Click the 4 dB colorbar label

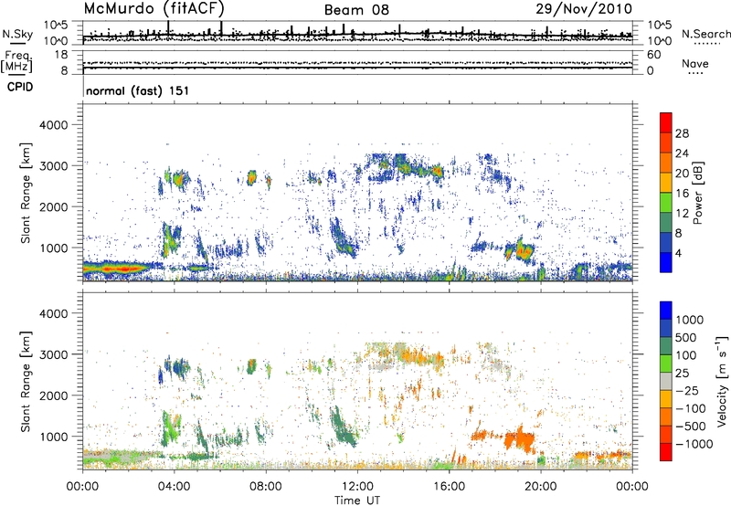[679, 253]
